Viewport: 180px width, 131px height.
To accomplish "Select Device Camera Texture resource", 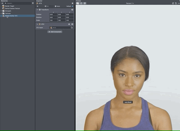I will [x=12, y=8].
